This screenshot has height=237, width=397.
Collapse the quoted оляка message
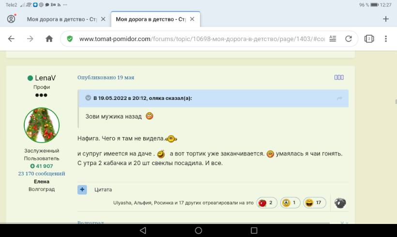point(88,98)
